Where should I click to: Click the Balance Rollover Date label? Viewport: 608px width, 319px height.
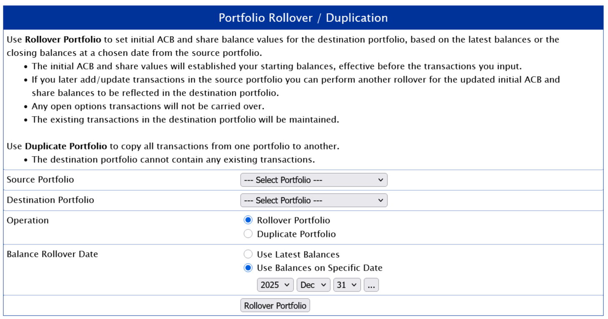(52, 254)
